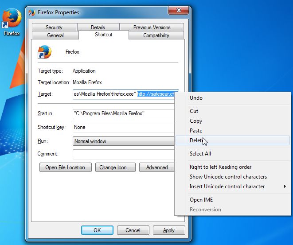
Task: Click the Apply button
Action: 169,230
